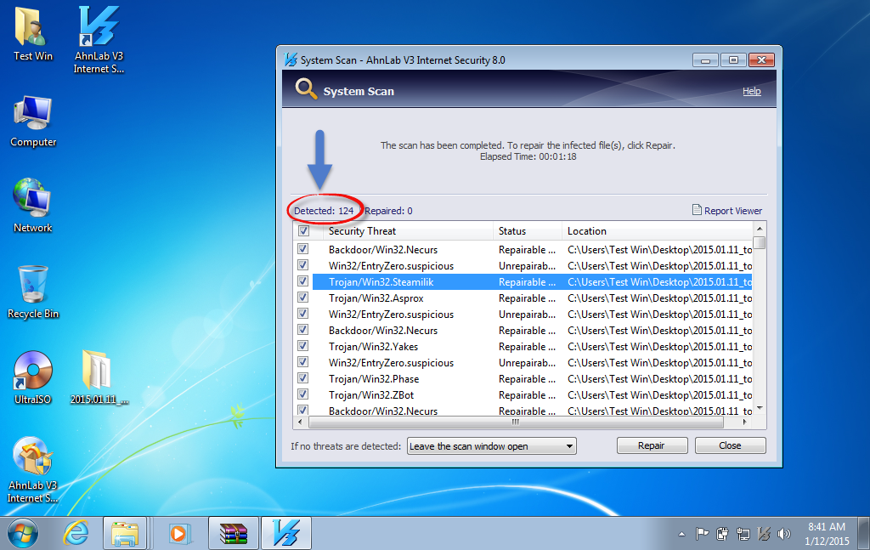The height and width of the screenshot is (550, 870).
Task: Open Windows Explorer from taskbar
Action: click(x=125, y=534)
